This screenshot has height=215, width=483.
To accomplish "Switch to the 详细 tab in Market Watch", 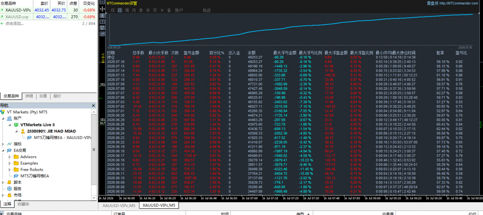I will (29, 96).
